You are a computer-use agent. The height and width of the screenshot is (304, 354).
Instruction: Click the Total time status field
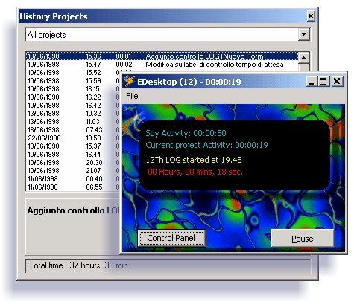(168, 266)
